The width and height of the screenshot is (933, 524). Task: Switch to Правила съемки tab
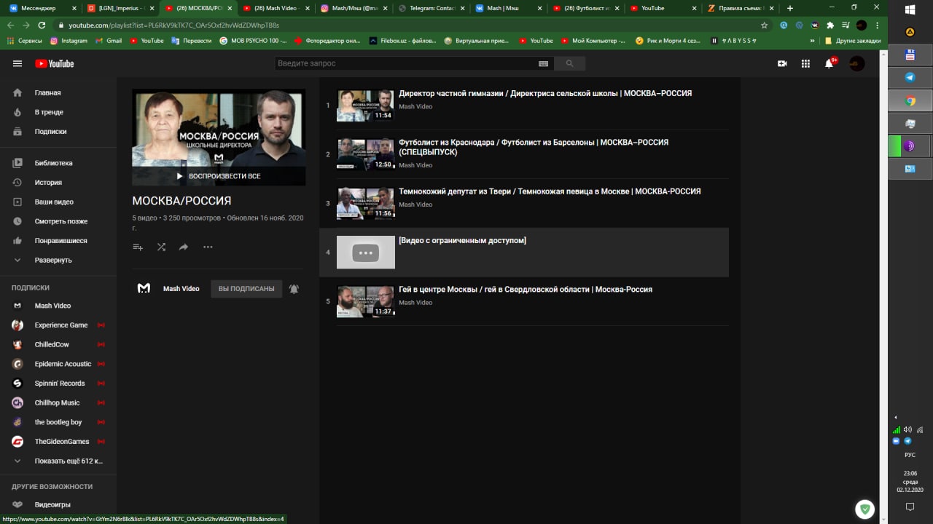point(740,8)
